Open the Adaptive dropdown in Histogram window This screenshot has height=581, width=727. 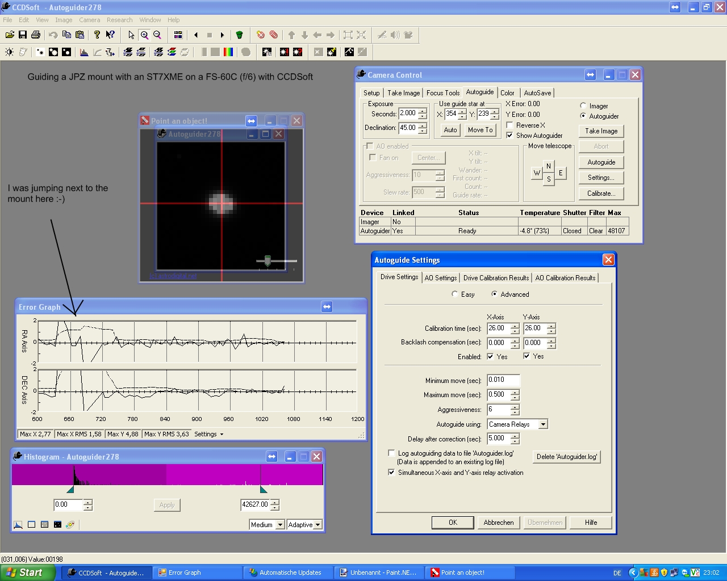coord(317,525)
